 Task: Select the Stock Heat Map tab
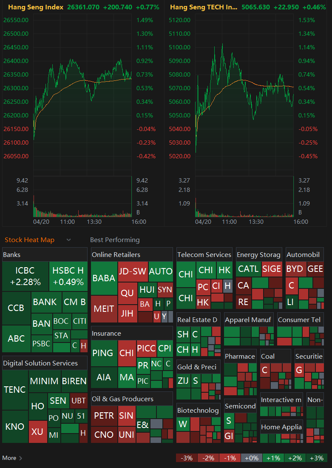coord(29,240)
